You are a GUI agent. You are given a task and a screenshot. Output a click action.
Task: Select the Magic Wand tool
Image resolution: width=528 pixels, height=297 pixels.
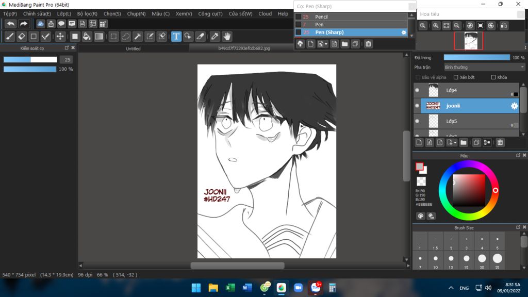[138, 37]
